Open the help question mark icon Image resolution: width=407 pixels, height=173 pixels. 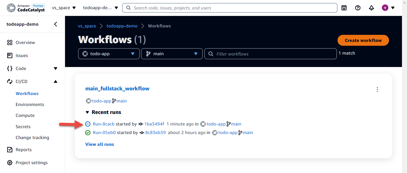click(x=358, y=8)
